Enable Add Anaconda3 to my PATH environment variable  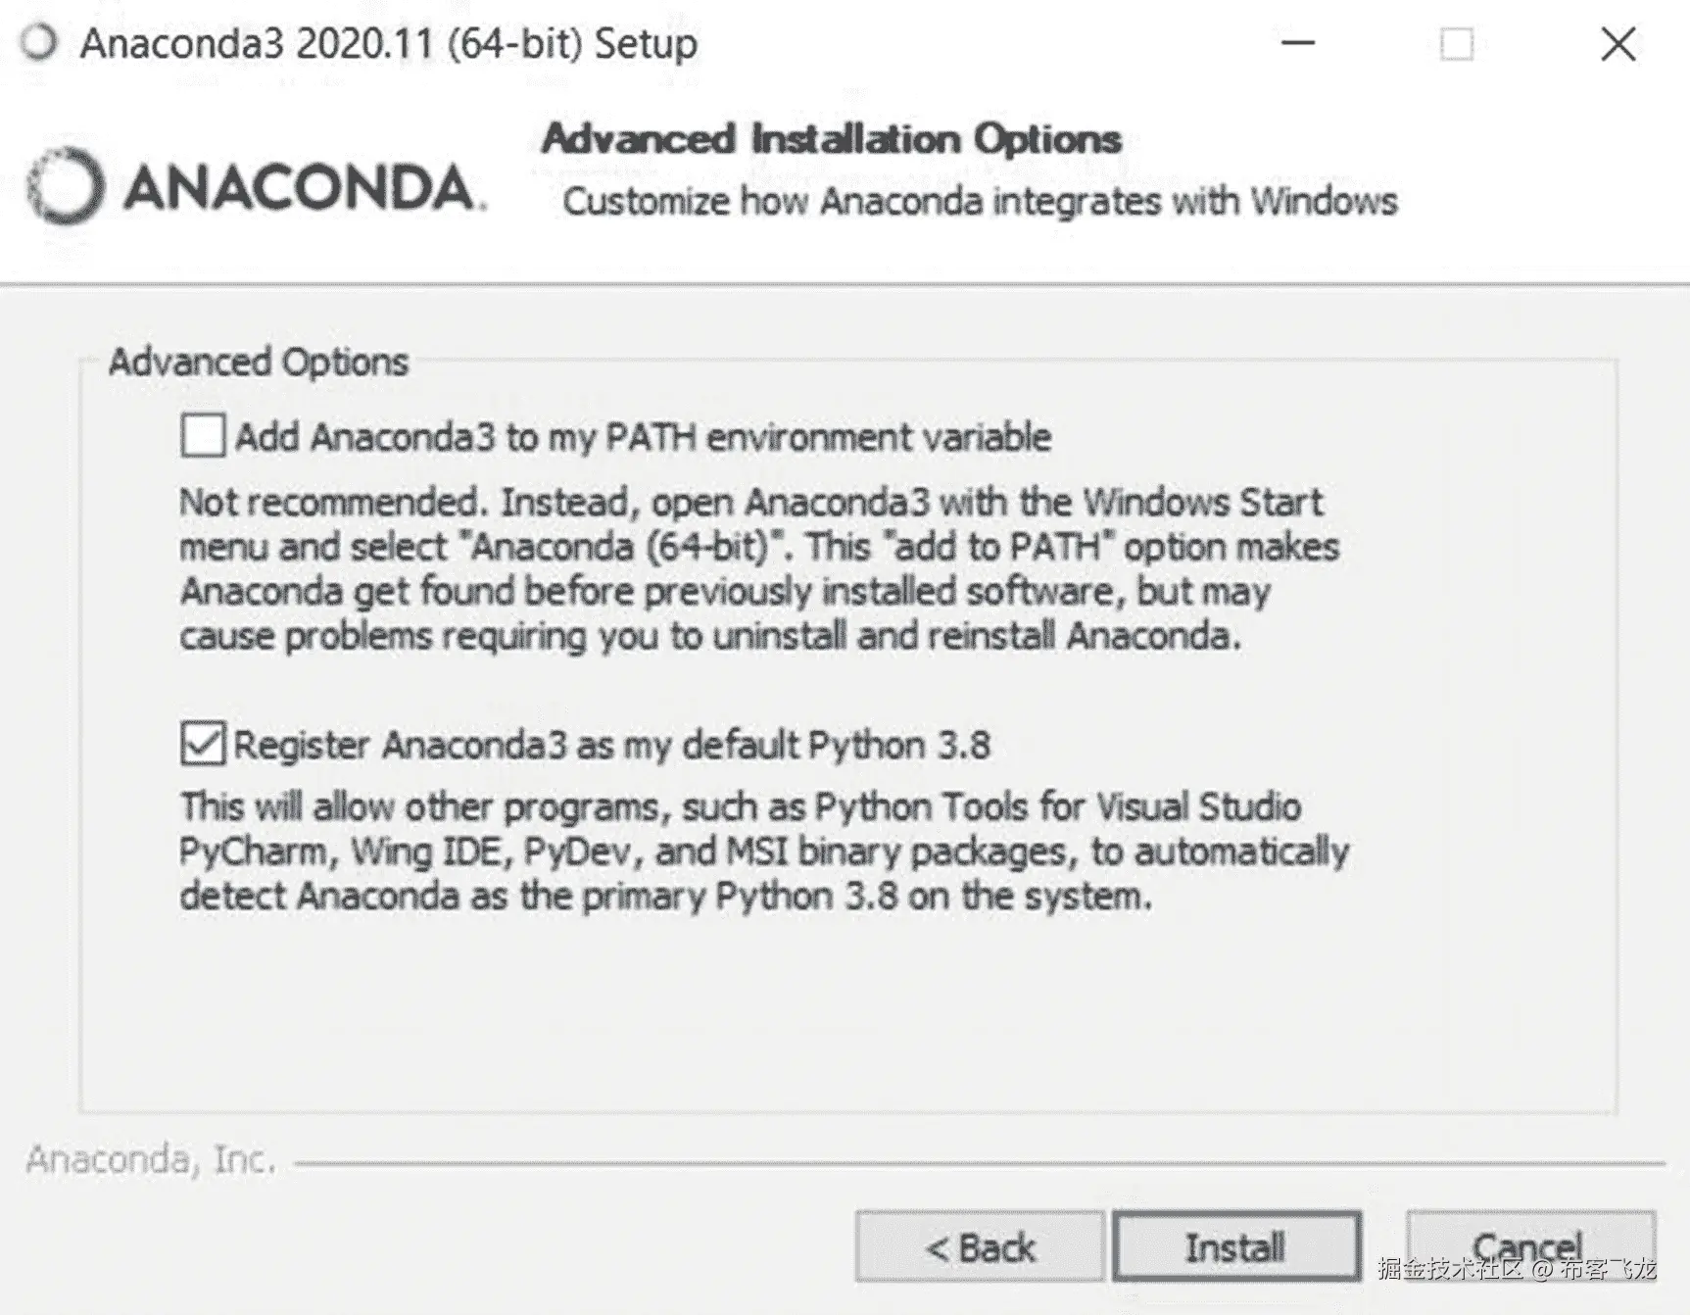click(x=202, y=434)
